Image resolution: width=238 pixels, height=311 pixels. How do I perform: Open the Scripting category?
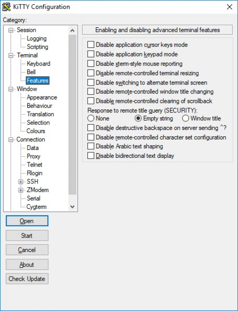[x=37, y=47]
